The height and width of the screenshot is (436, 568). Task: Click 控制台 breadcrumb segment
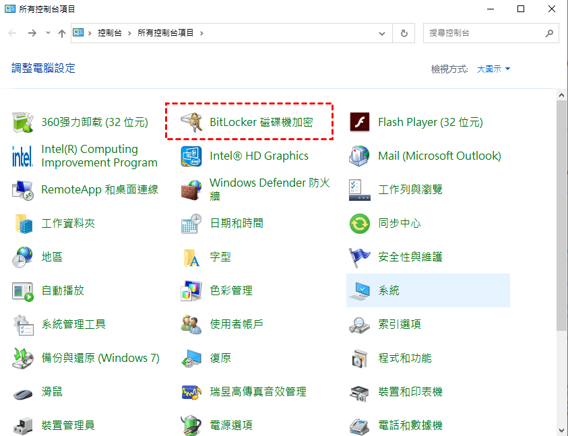click(x=110, y=33)
